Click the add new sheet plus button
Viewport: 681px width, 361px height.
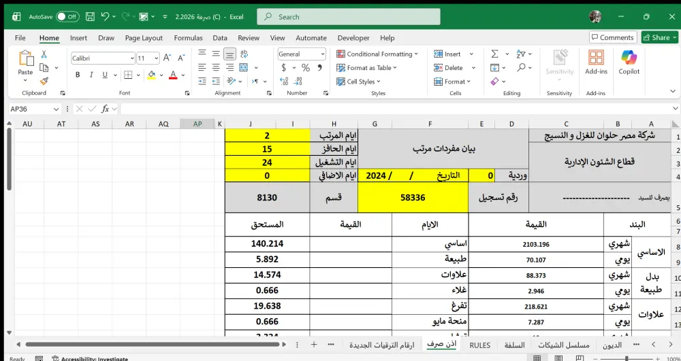point(314,345)
